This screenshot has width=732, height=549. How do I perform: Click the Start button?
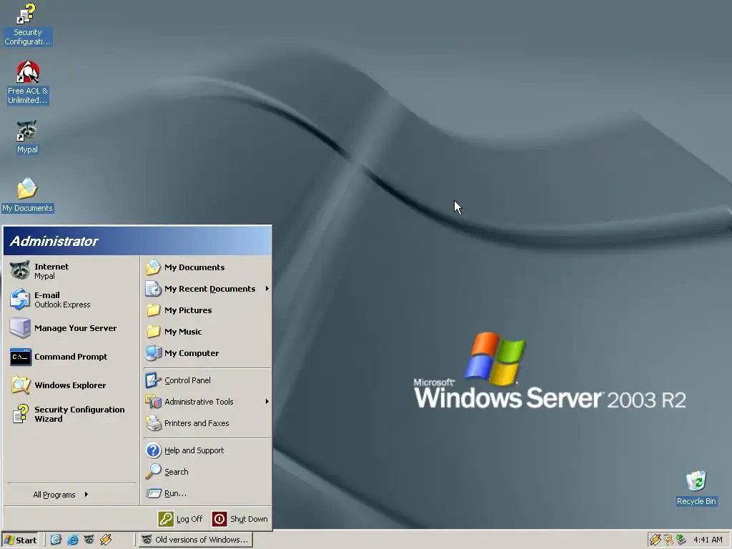point(20,540)
